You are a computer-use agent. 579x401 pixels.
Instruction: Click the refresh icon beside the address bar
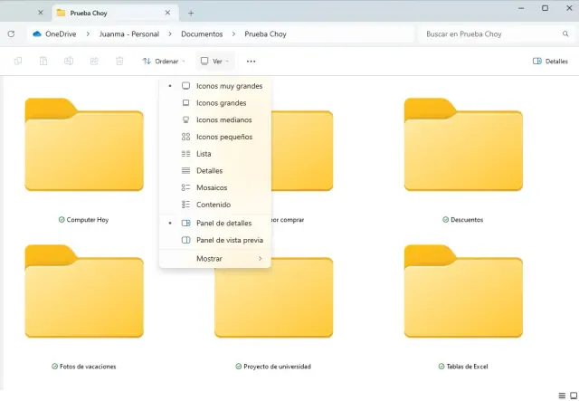[11, 33]
